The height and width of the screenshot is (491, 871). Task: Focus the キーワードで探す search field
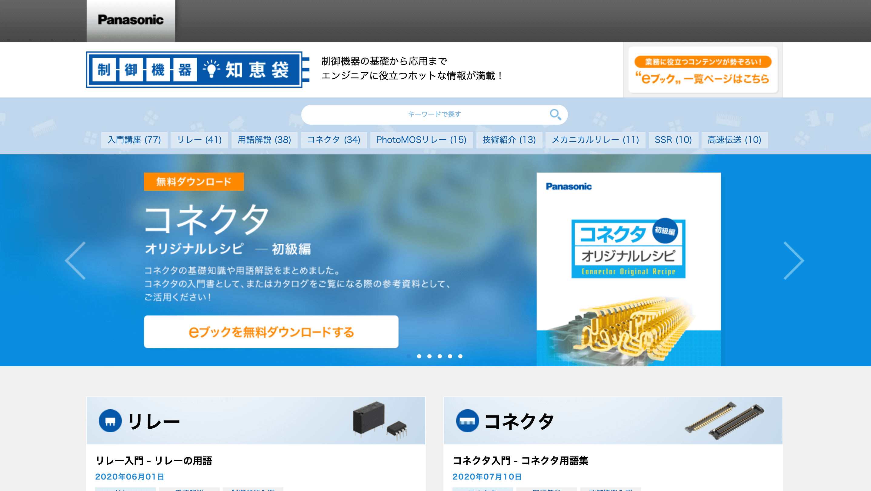434,114
